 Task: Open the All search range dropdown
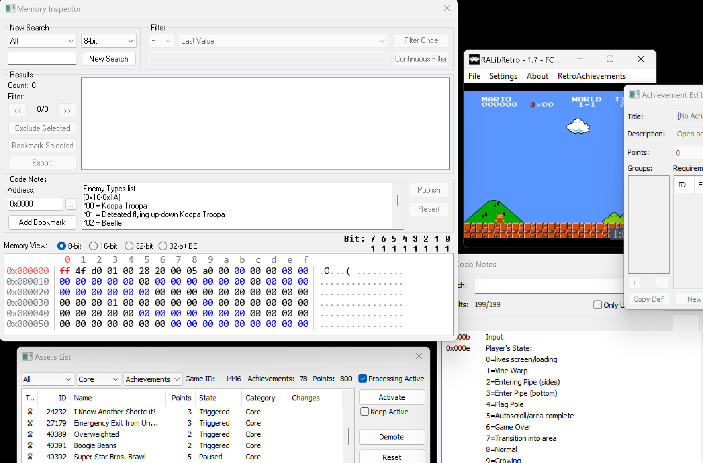pos(42,41)
